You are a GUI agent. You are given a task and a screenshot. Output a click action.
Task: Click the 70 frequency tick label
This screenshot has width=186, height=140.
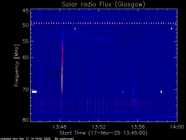click(26, 90)
